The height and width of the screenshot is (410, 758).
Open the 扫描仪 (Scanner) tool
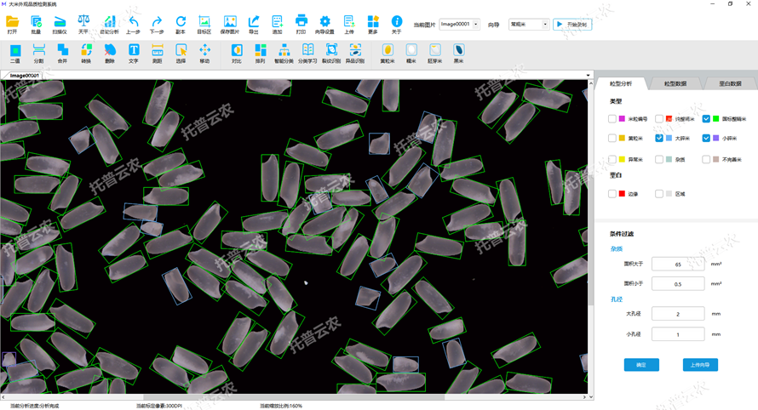click(x=60, y=23)
